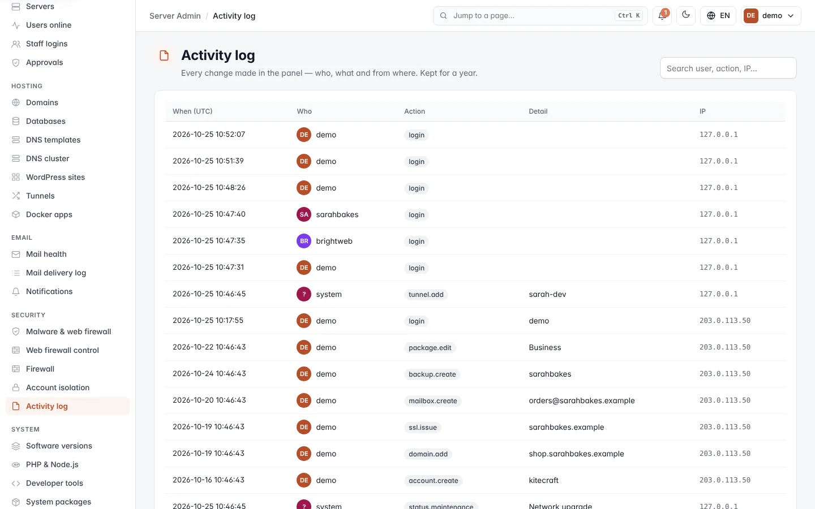
Task: Click the Software versions layers icon
Action: pyautogui.click(x=16, y=446)
